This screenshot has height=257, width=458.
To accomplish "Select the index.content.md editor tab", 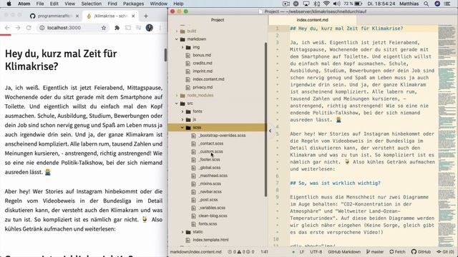I will [x=312, y=20].
